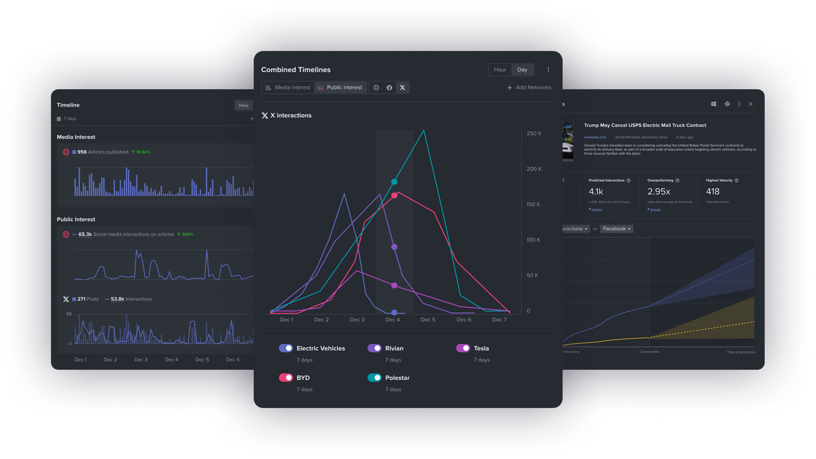816x459 pixels.
Task: Click the Slack share icon
Action: [x=727, y=104]
